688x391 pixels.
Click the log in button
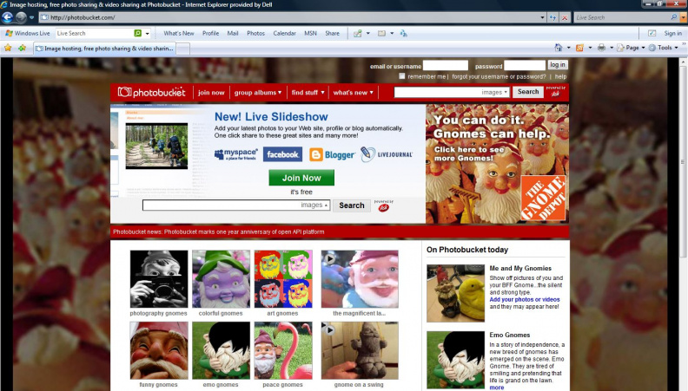[x=557, y=65]
